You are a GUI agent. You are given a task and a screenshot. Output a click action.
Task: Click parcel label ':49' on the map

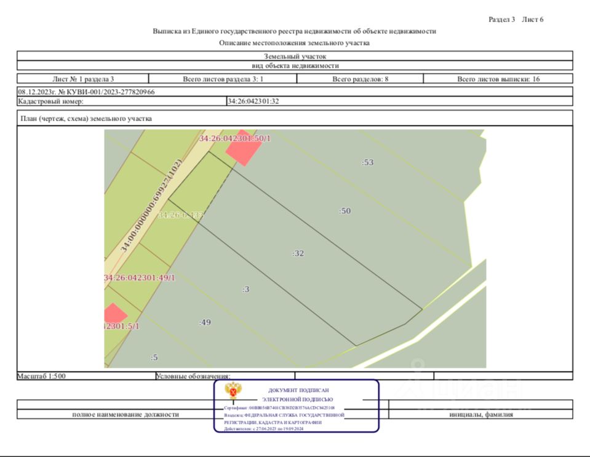[205, 322]
